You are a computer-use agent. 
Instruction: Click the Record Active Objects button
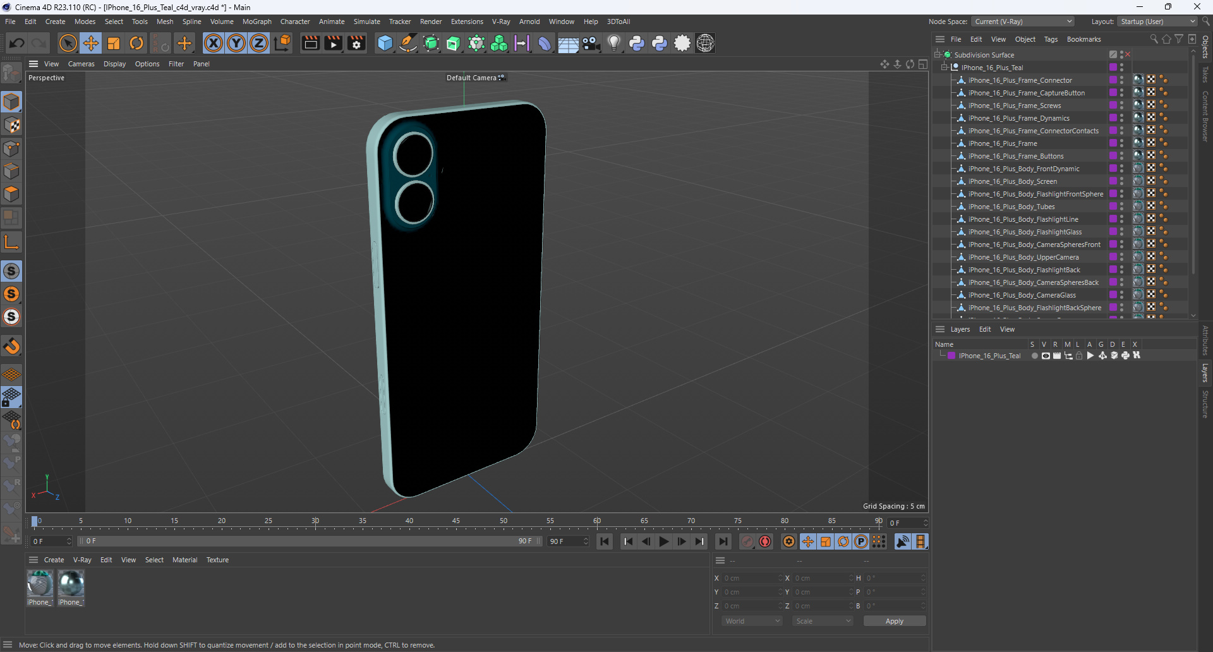click(x=747, y=541)
